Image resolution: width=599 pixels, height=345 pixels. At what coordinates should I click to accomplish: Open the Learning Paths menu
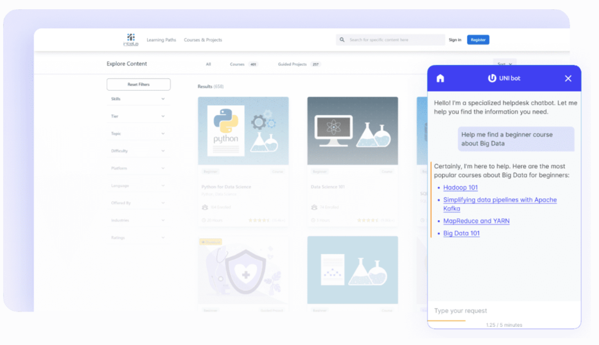pyautogui.click(x=161, y=40)
